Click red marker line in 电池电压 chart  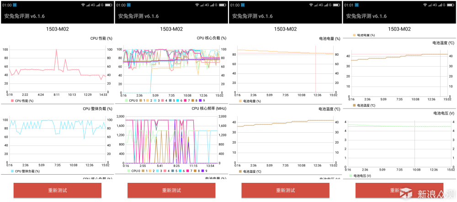click(415, 144)
